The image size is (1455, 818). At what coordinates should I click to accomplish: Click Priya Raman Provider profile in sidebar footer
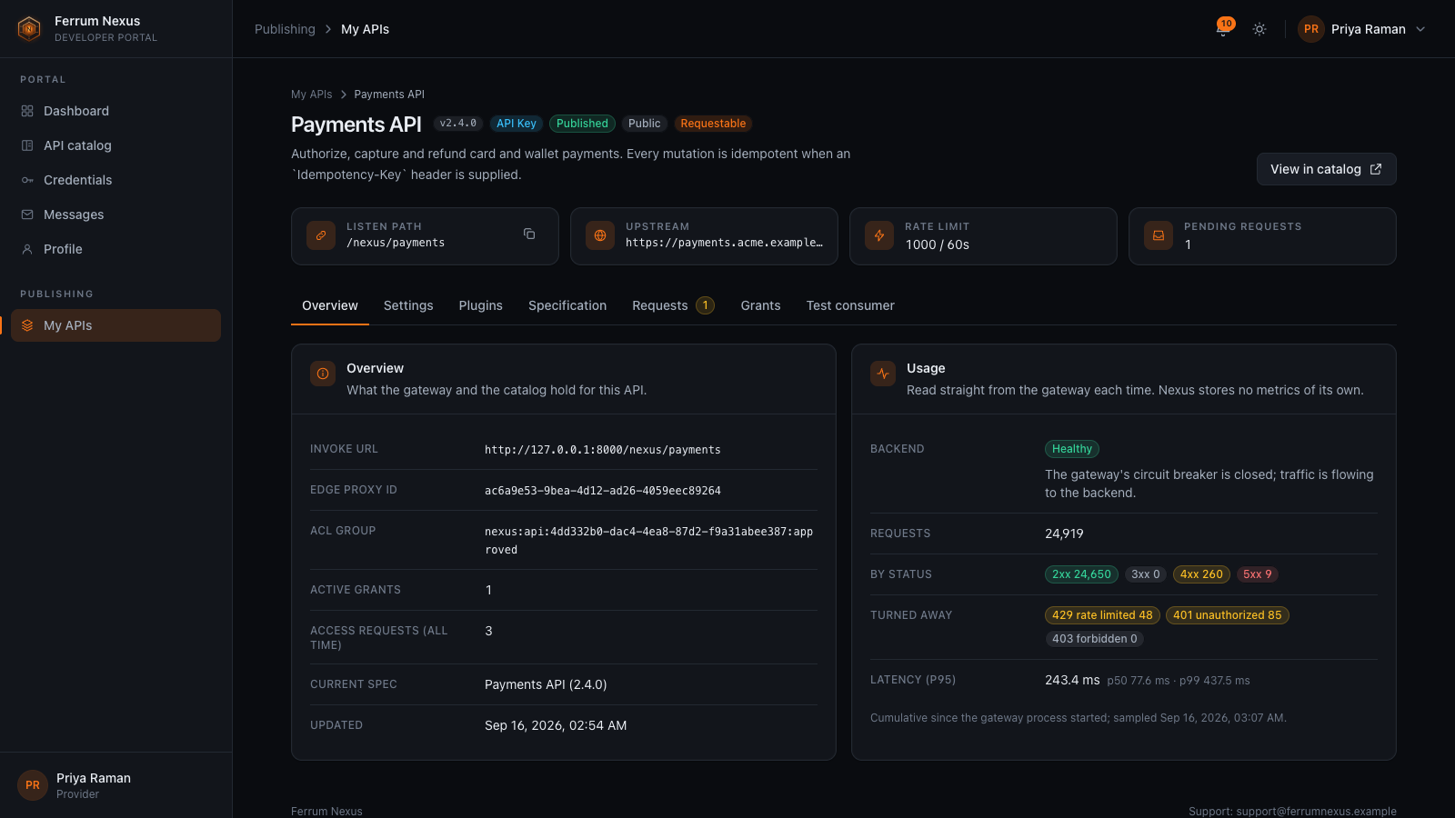[x=115, y=785]
